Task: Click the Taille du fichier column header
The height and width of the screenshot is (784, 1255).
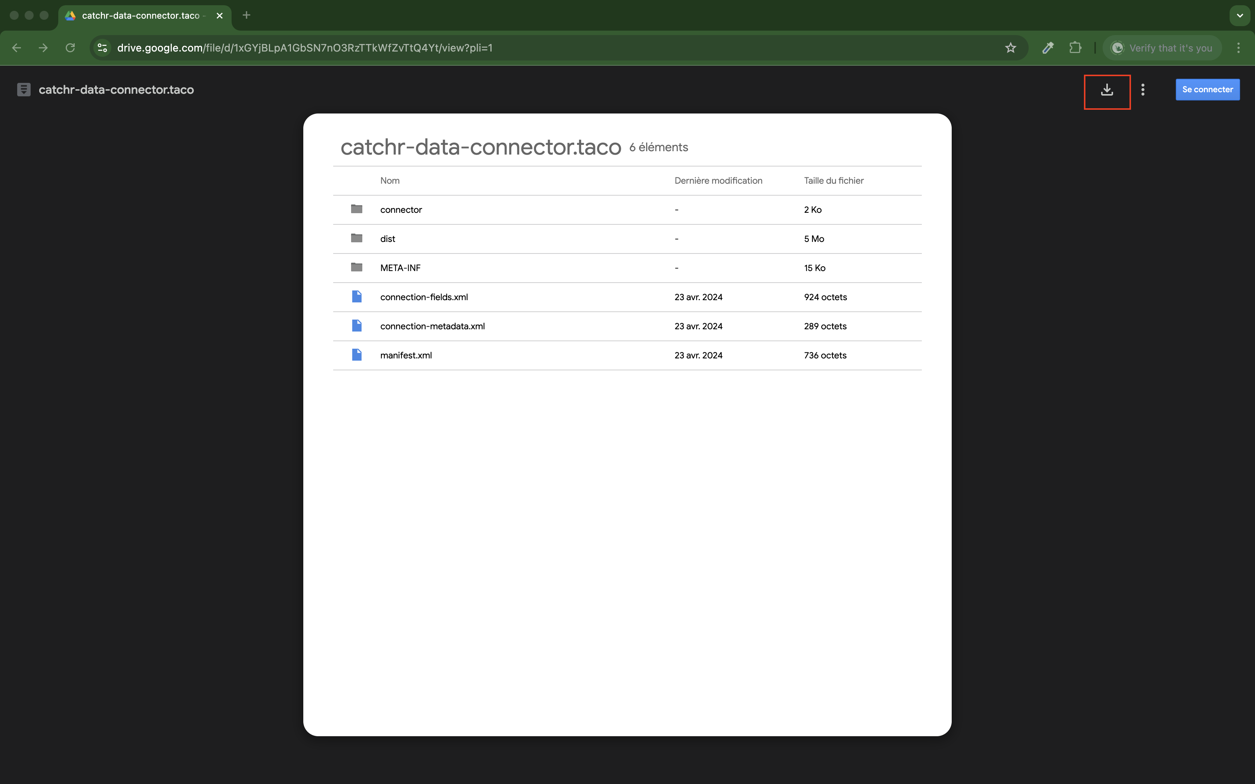Action: 834,180
